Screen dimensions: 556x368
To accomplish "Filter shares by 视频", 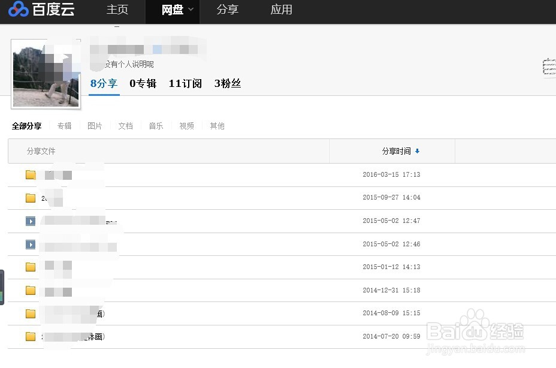I will coord(187,126).
